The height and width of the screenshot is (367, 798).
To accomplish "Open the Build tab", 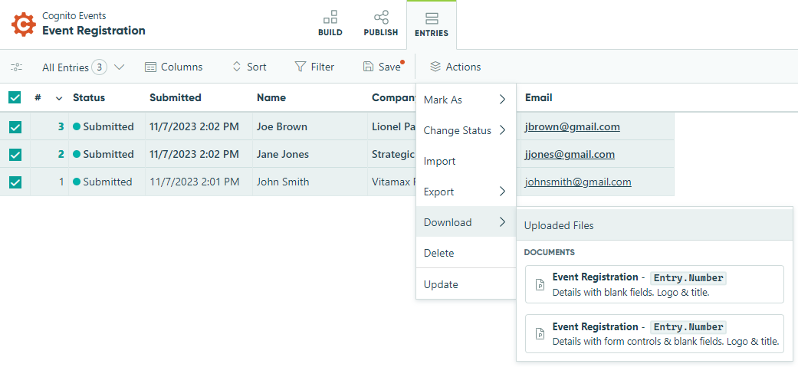I will pyautogui.click(x=330, y=24).
